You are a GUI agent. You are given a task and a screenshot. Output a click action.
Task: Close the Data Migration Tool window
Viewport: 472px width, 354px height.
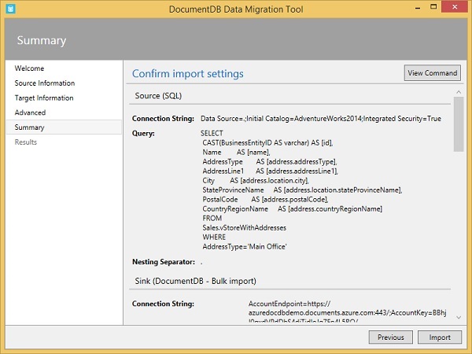pos(457,9)
